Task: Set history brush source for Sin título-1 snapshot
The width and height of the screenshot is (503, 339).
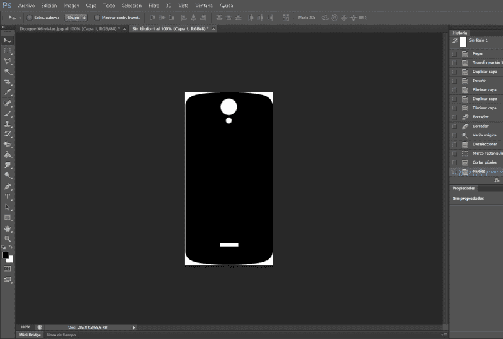Action: coord(455,41)
